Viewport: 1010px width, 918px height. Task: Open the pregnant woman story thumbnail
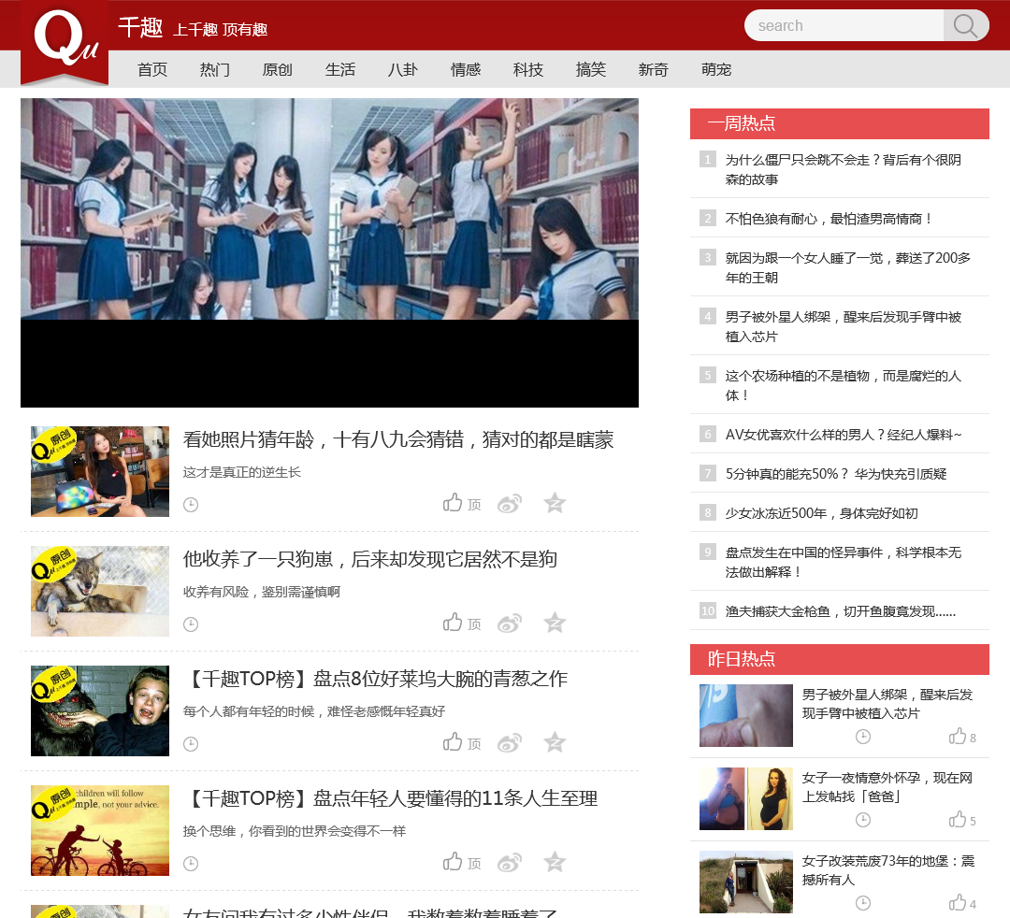coord(746,798)
